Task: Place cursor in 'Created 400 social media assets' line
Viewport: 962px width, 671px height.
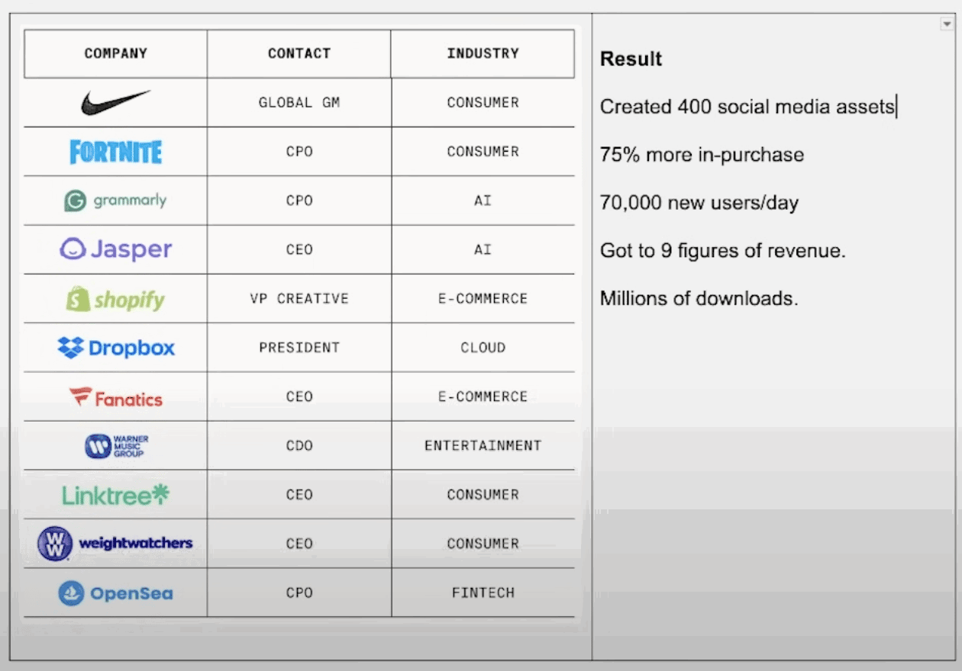Action: tap(747, 107)
